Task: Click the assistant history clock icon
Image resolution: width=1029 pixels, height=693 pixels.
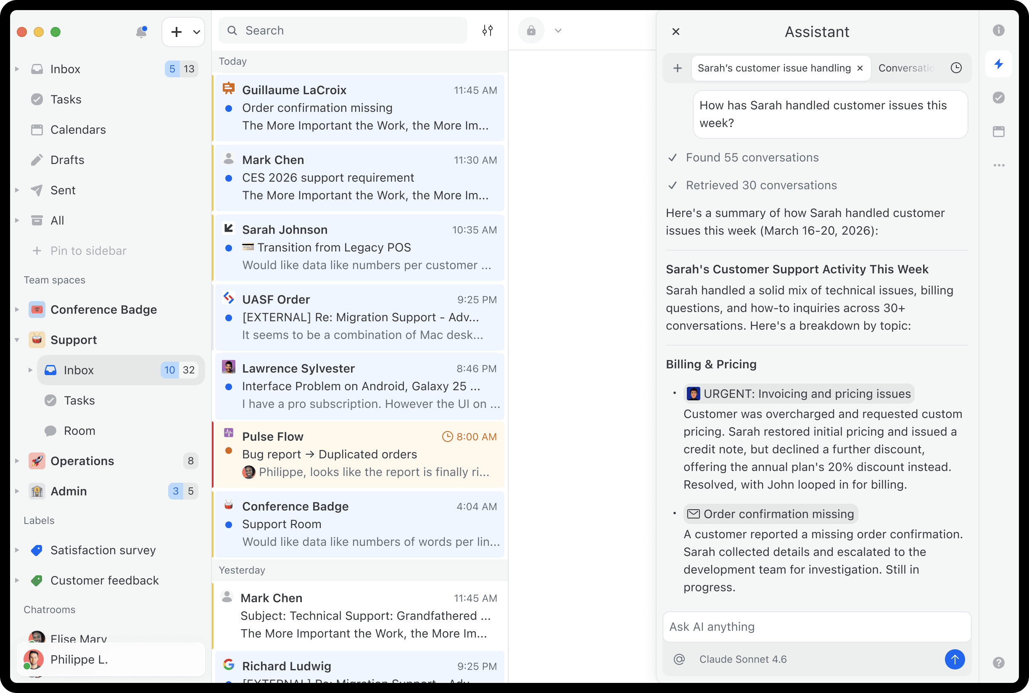Action: 956,68
